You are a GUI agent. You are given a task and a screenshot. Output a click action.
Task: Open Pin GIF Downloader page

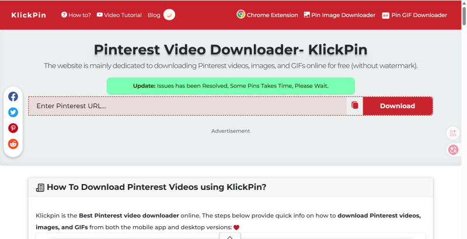(x=414, y=15)
